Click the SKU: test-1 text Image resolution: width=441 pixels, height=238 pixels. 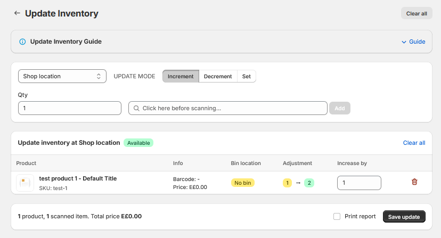click(53, 188)
